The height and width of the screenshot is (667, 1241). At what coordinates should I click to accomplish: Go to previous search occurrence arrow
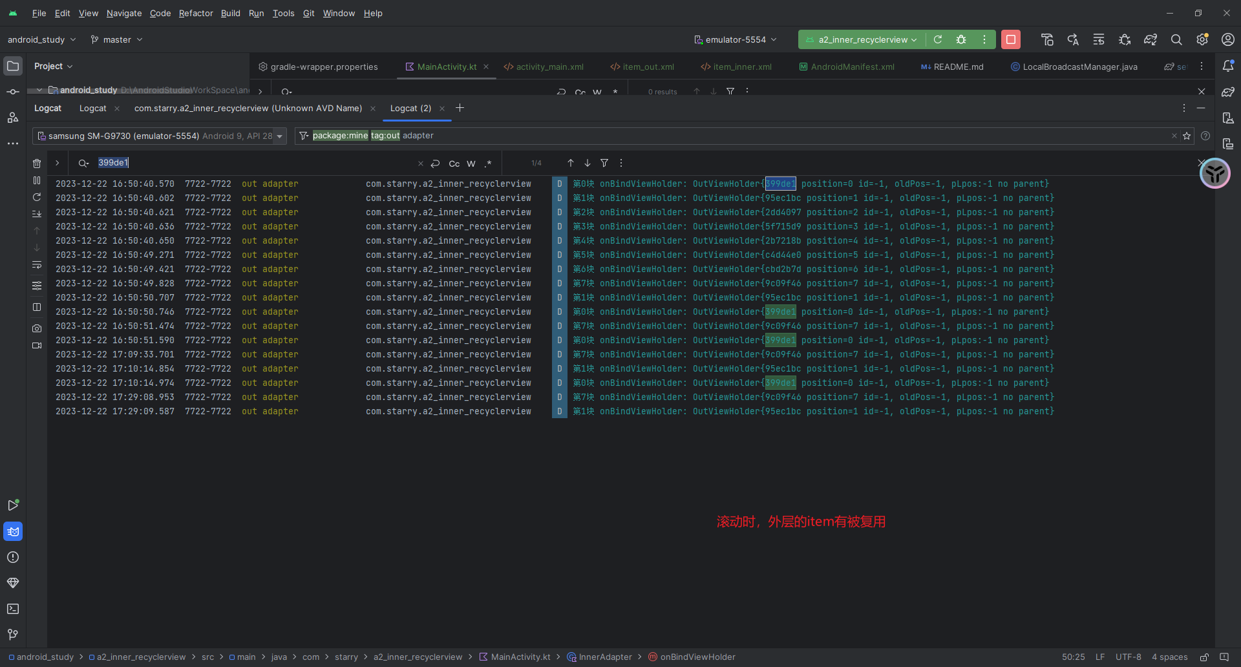(x=570, y=163)
